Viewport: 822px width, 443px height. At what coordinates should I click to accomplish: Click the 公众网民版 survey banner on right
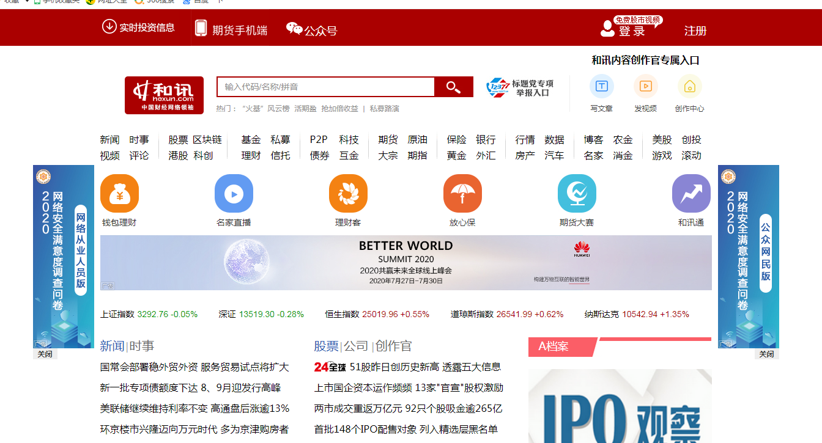tap(749, 257)
